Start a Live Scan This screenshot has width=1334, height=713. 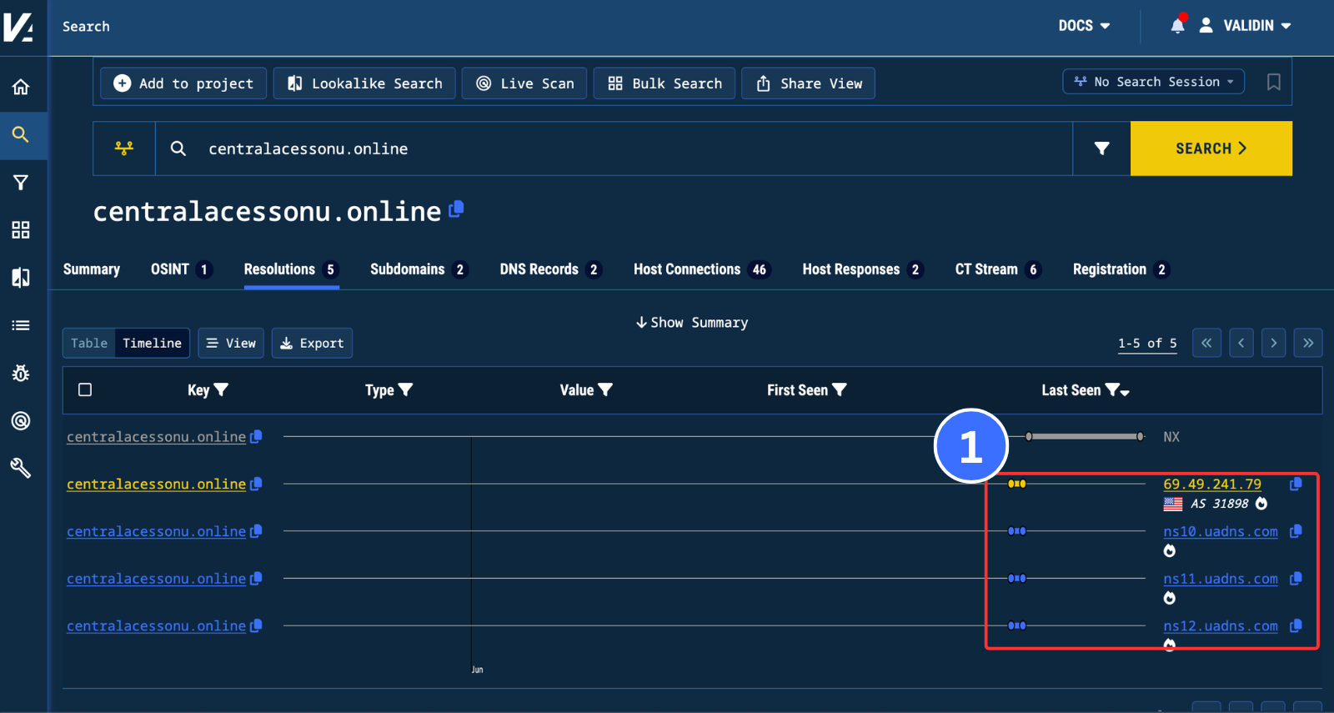524,83
